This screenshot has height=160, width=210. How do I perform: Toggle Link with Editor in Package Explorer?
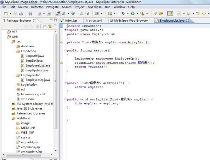(50, 26)
